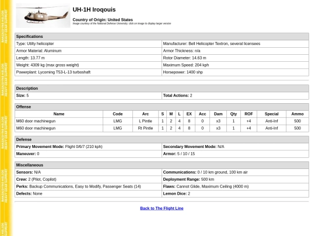Open the Back to The Flight Line link
The width and height of the screenshot is (315, 236).
162,208
